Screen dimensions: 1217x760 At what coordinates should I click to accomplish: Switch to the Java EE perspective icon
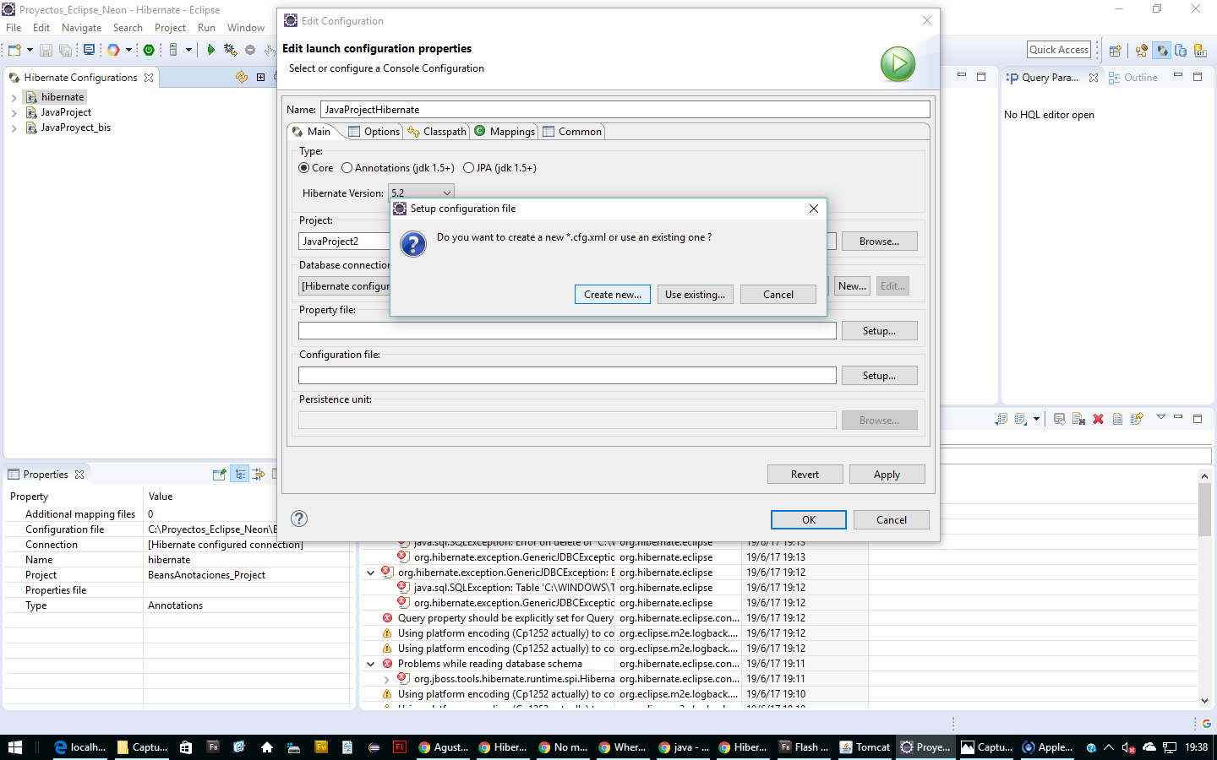coord(1142,51)
